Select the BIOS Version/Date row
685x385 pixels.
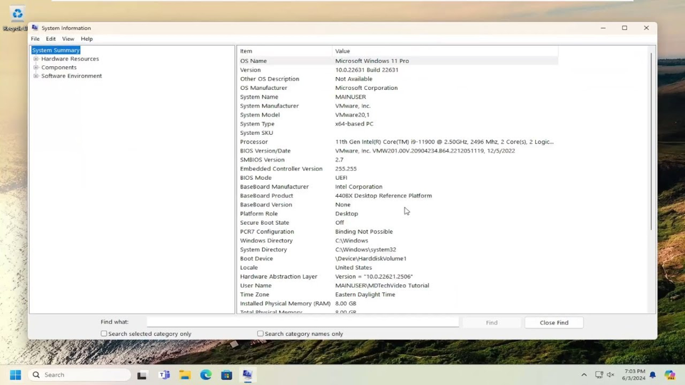click(x=398, y=151)
